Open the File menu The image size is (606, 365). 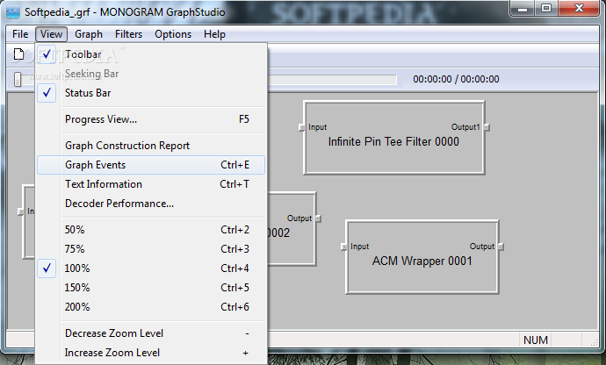coord(20,34)
